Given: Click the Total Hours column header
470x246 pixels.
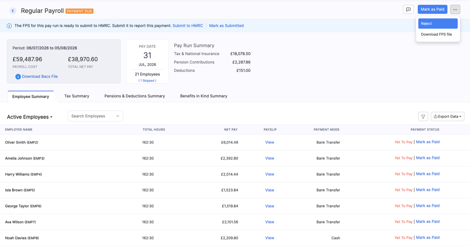Looking at the screenshot, I should click(x=154, y=130).
